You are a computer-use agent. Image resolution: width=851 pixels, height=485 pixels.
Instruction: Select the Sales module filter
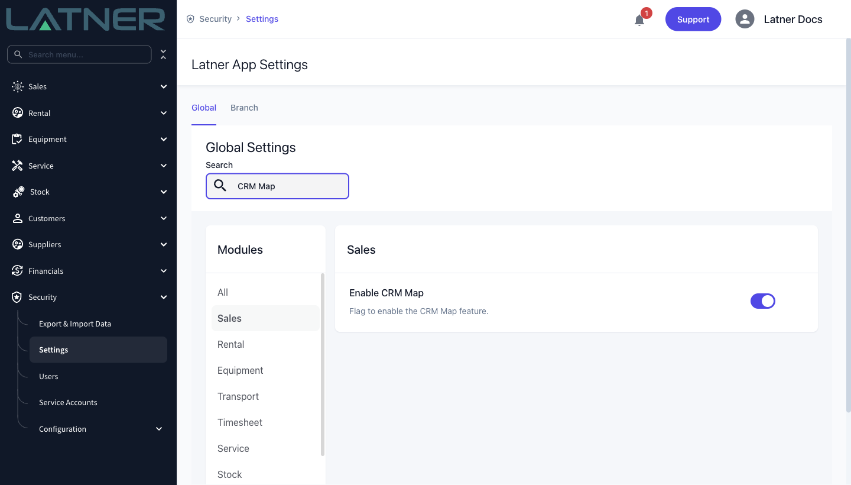[265, 318]
